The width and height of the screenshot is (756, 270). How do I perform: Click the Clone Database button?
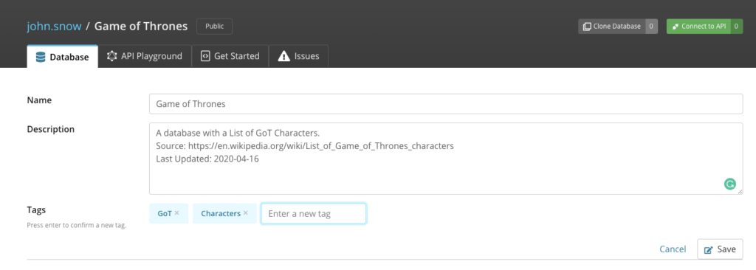[x=611, y=27]
